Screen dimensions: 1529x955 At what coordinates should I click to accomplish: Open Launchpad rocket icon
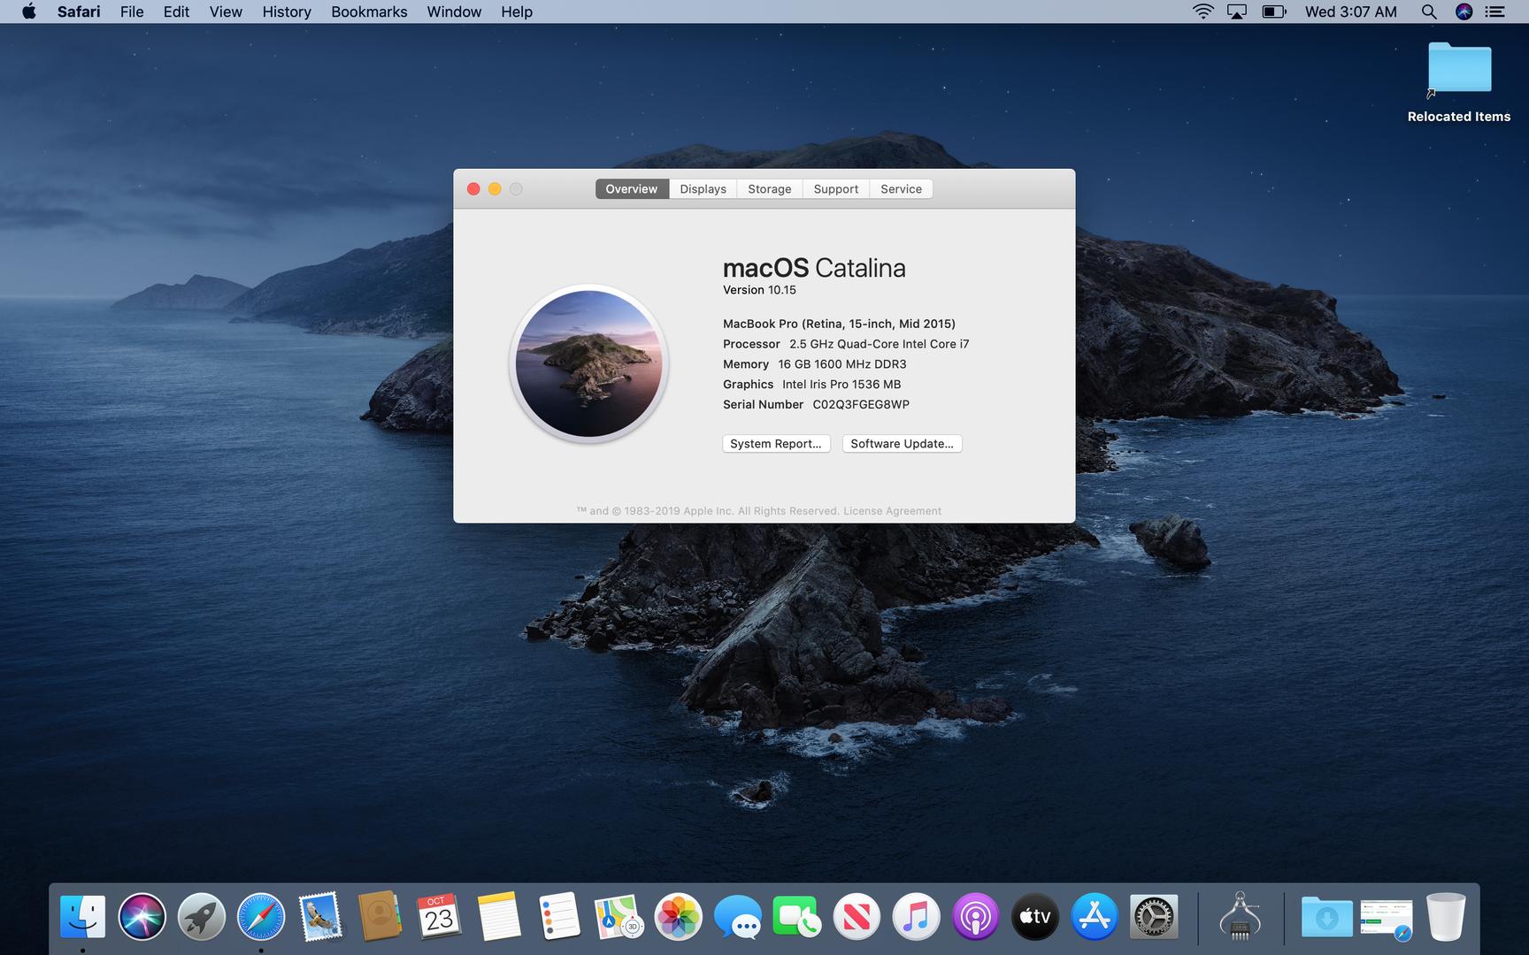(202, 916)
